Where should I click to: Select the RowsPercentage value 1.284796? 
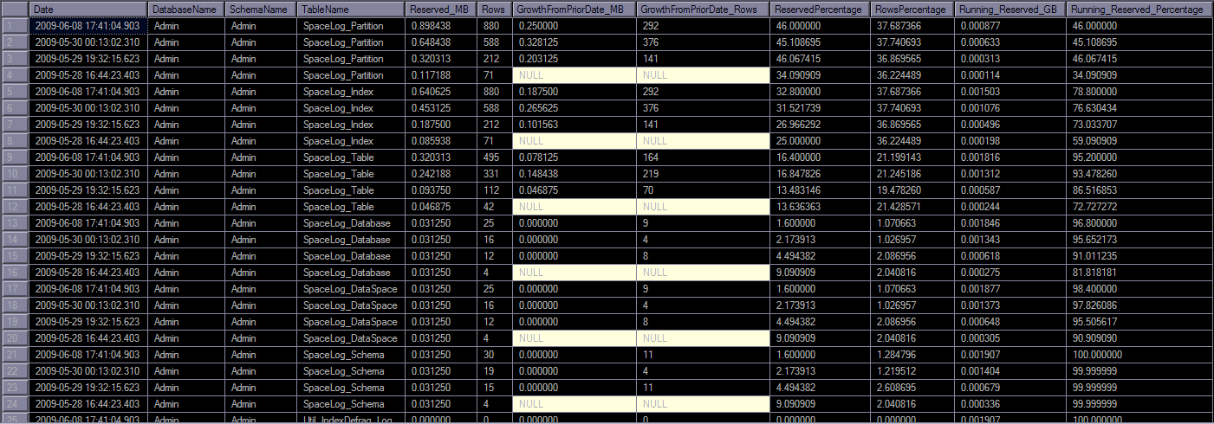tap(912, 355)
